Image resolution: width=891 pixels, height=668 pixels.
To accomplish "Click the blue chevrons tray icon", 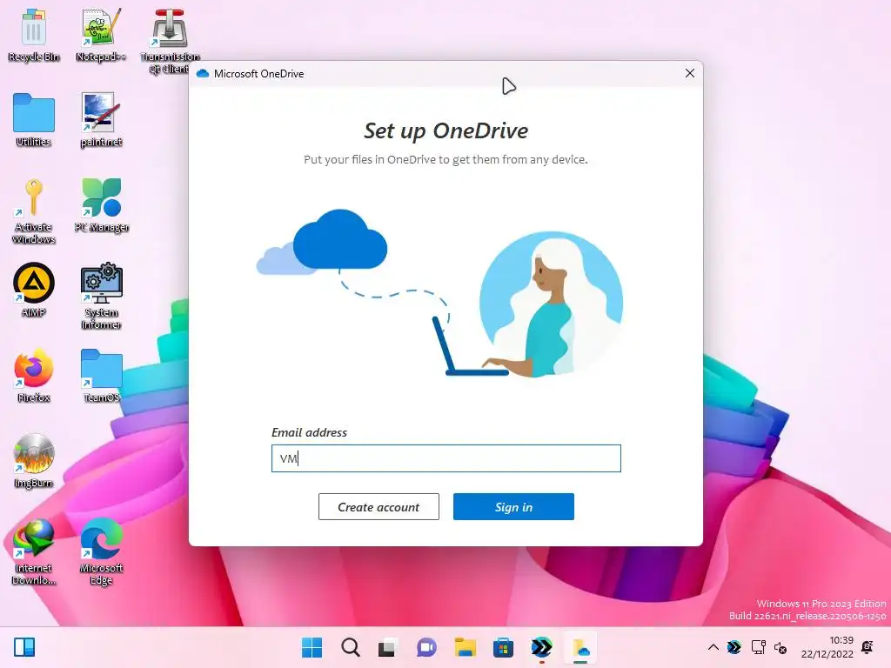I will tap(734, 647).
